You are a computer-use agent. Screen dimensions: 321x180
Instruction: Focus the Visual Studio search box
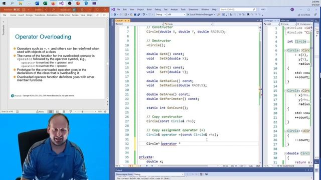click(x=238, y=9)
